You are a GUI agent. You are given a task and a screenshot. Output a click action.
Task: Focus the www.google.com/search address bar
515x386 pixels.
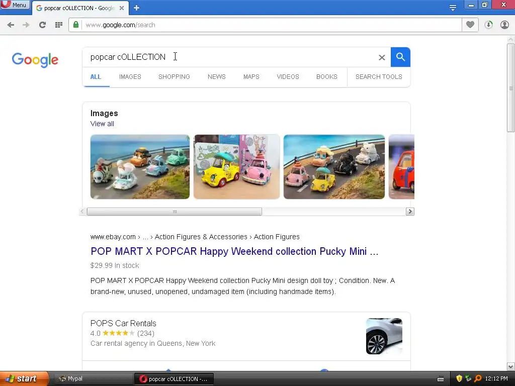point(265,25)
